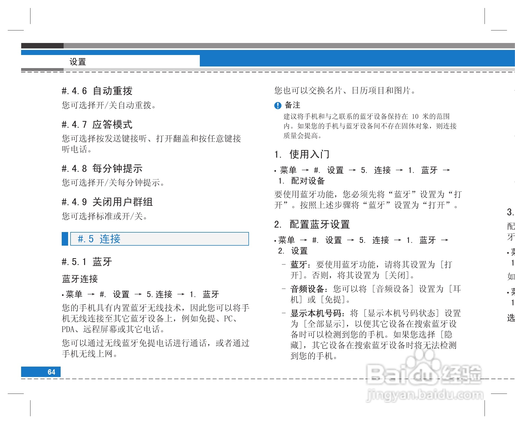515x424 pixels.
Task: Select heading #.4.6 自动重拨
Action: click(98, 91)
